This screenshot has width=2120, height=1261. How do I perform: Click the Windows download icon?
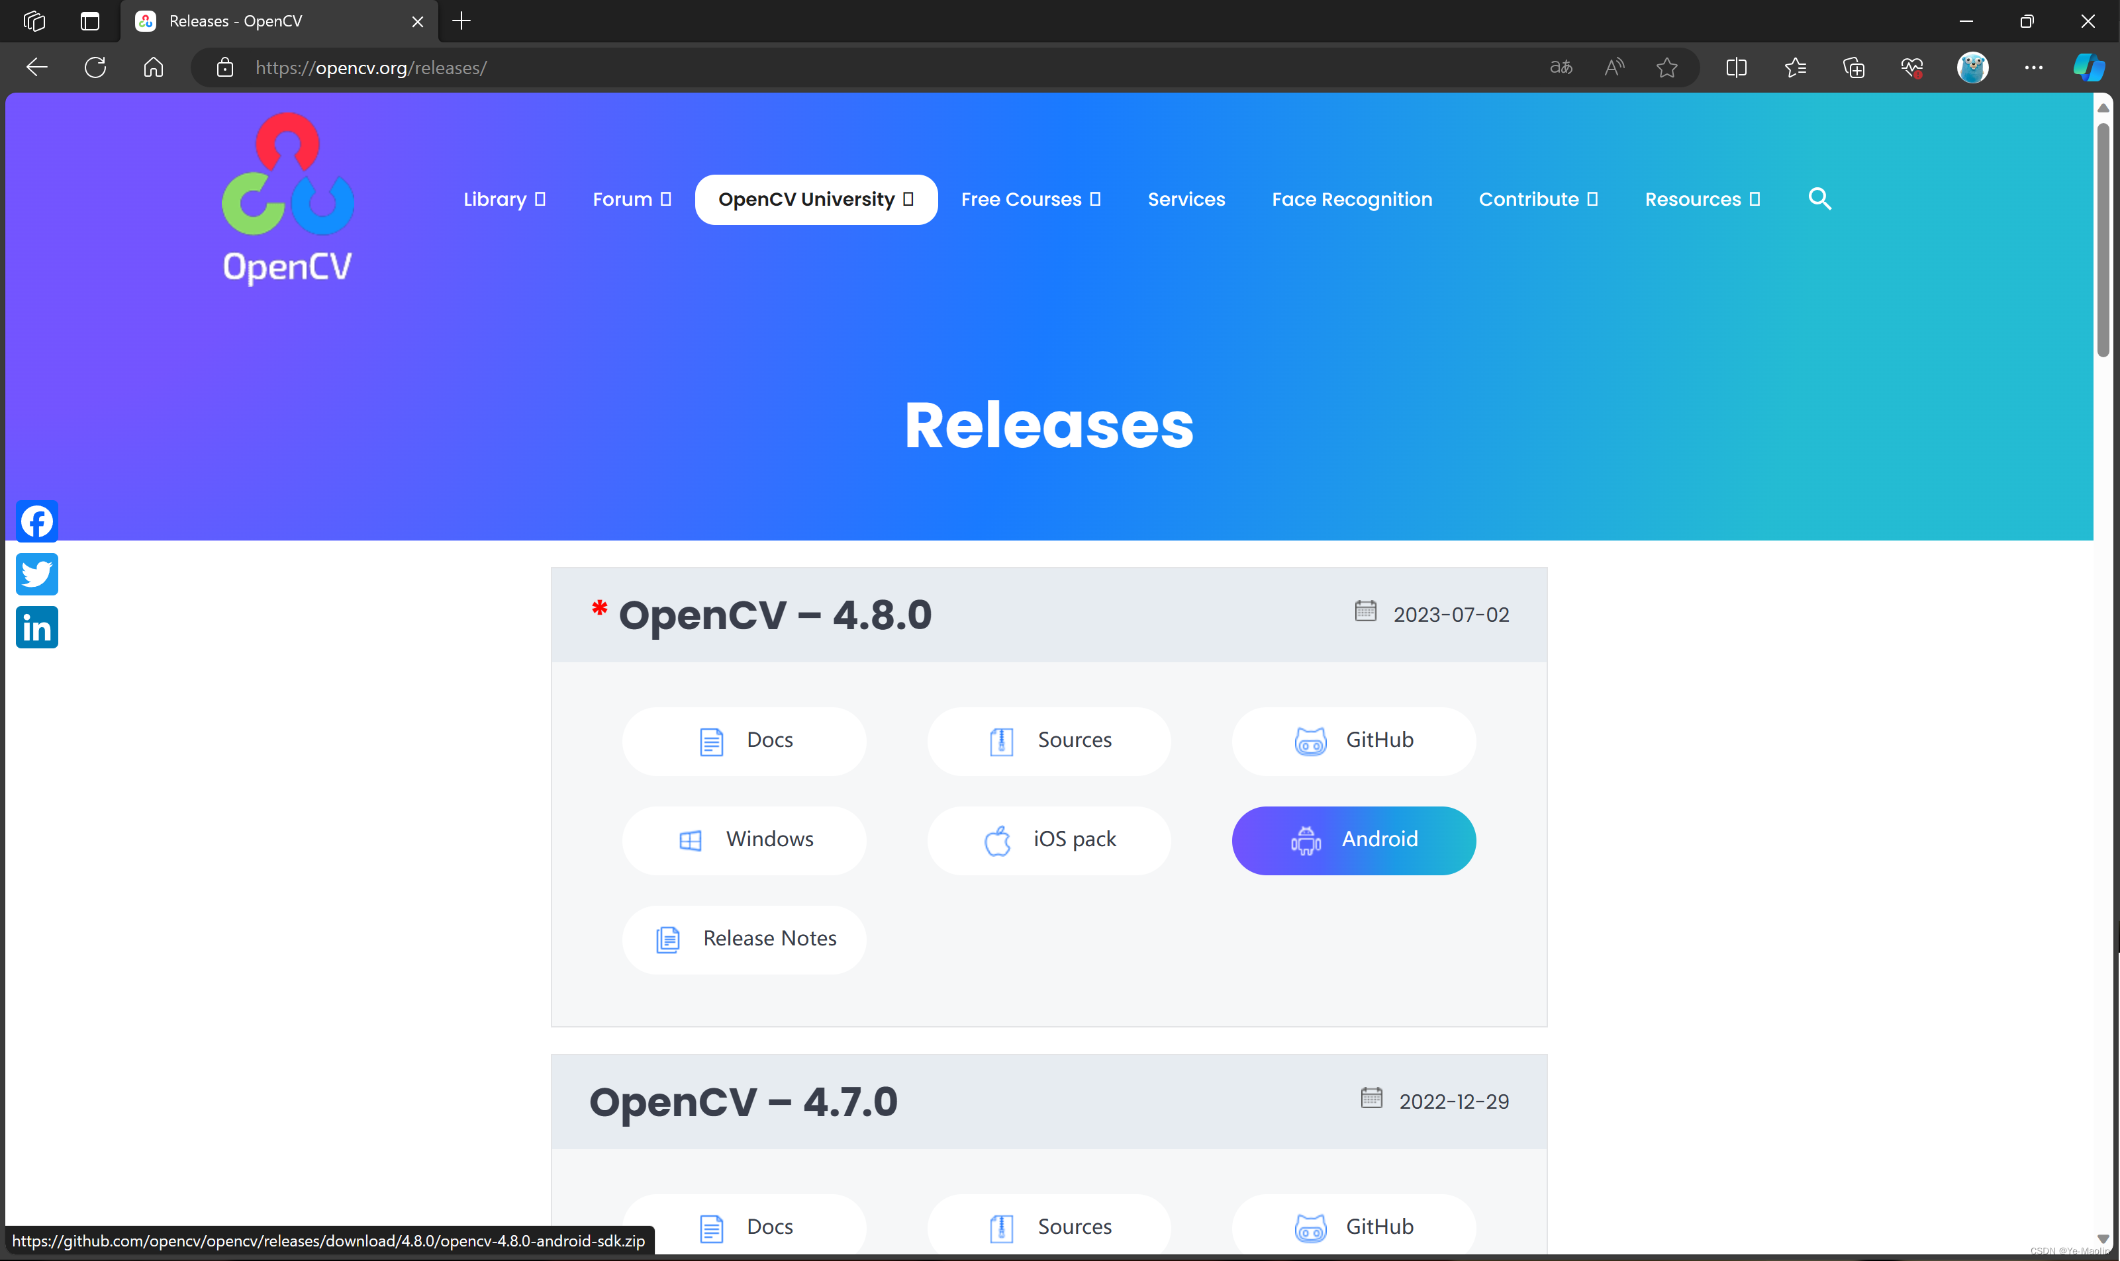coord(692,839)
